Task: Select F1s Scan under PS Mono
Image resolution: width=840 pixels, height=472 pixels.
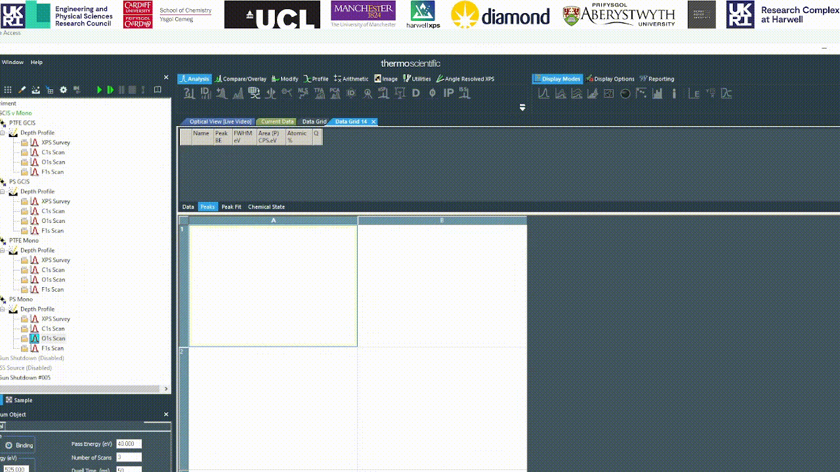Action: coord(53,349)
